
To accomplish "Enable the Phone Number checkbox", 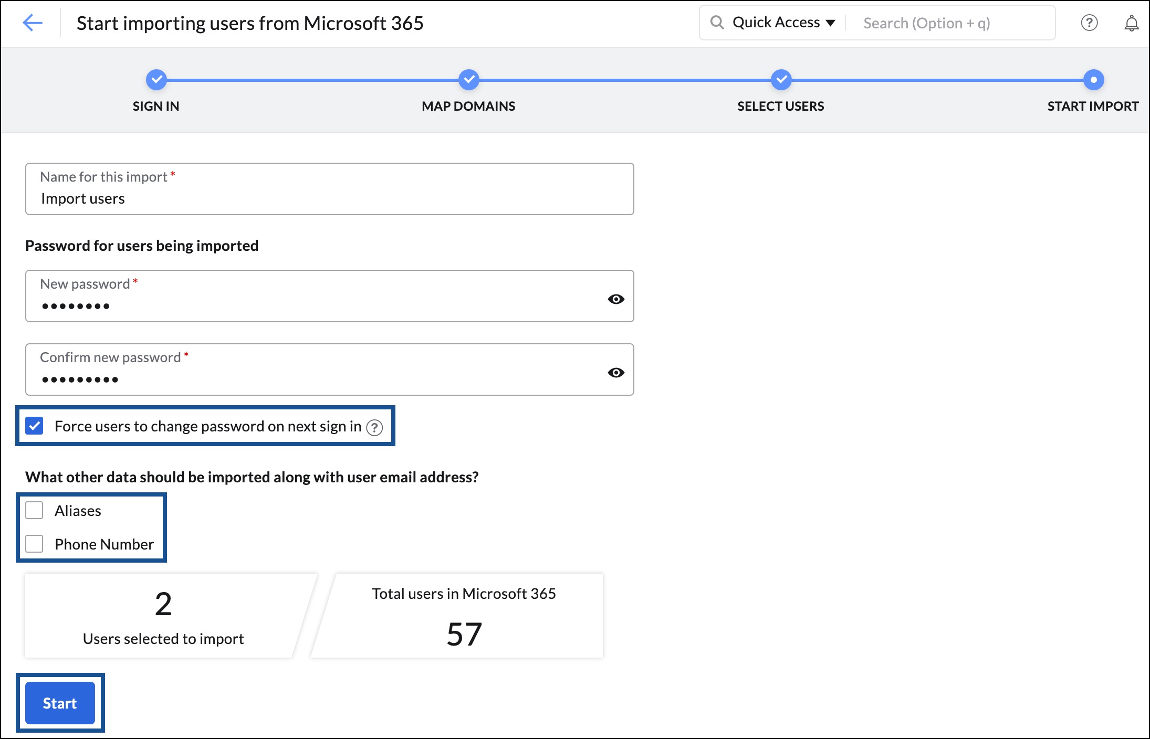I will point(34,543).
